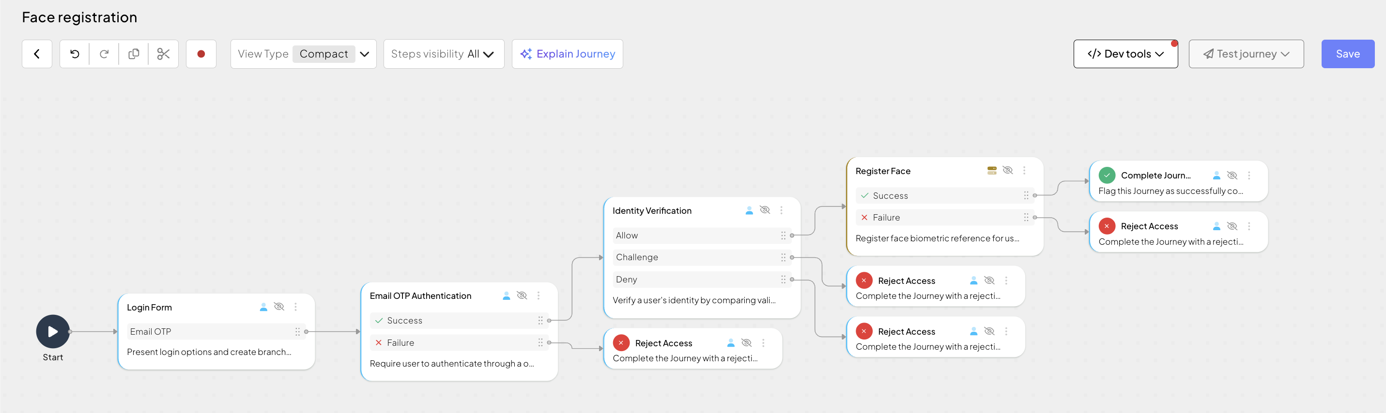Open Register Face three-dot menu
Image resolution: width=1386 pixels, height=413 pixels.
[1024, 171]
